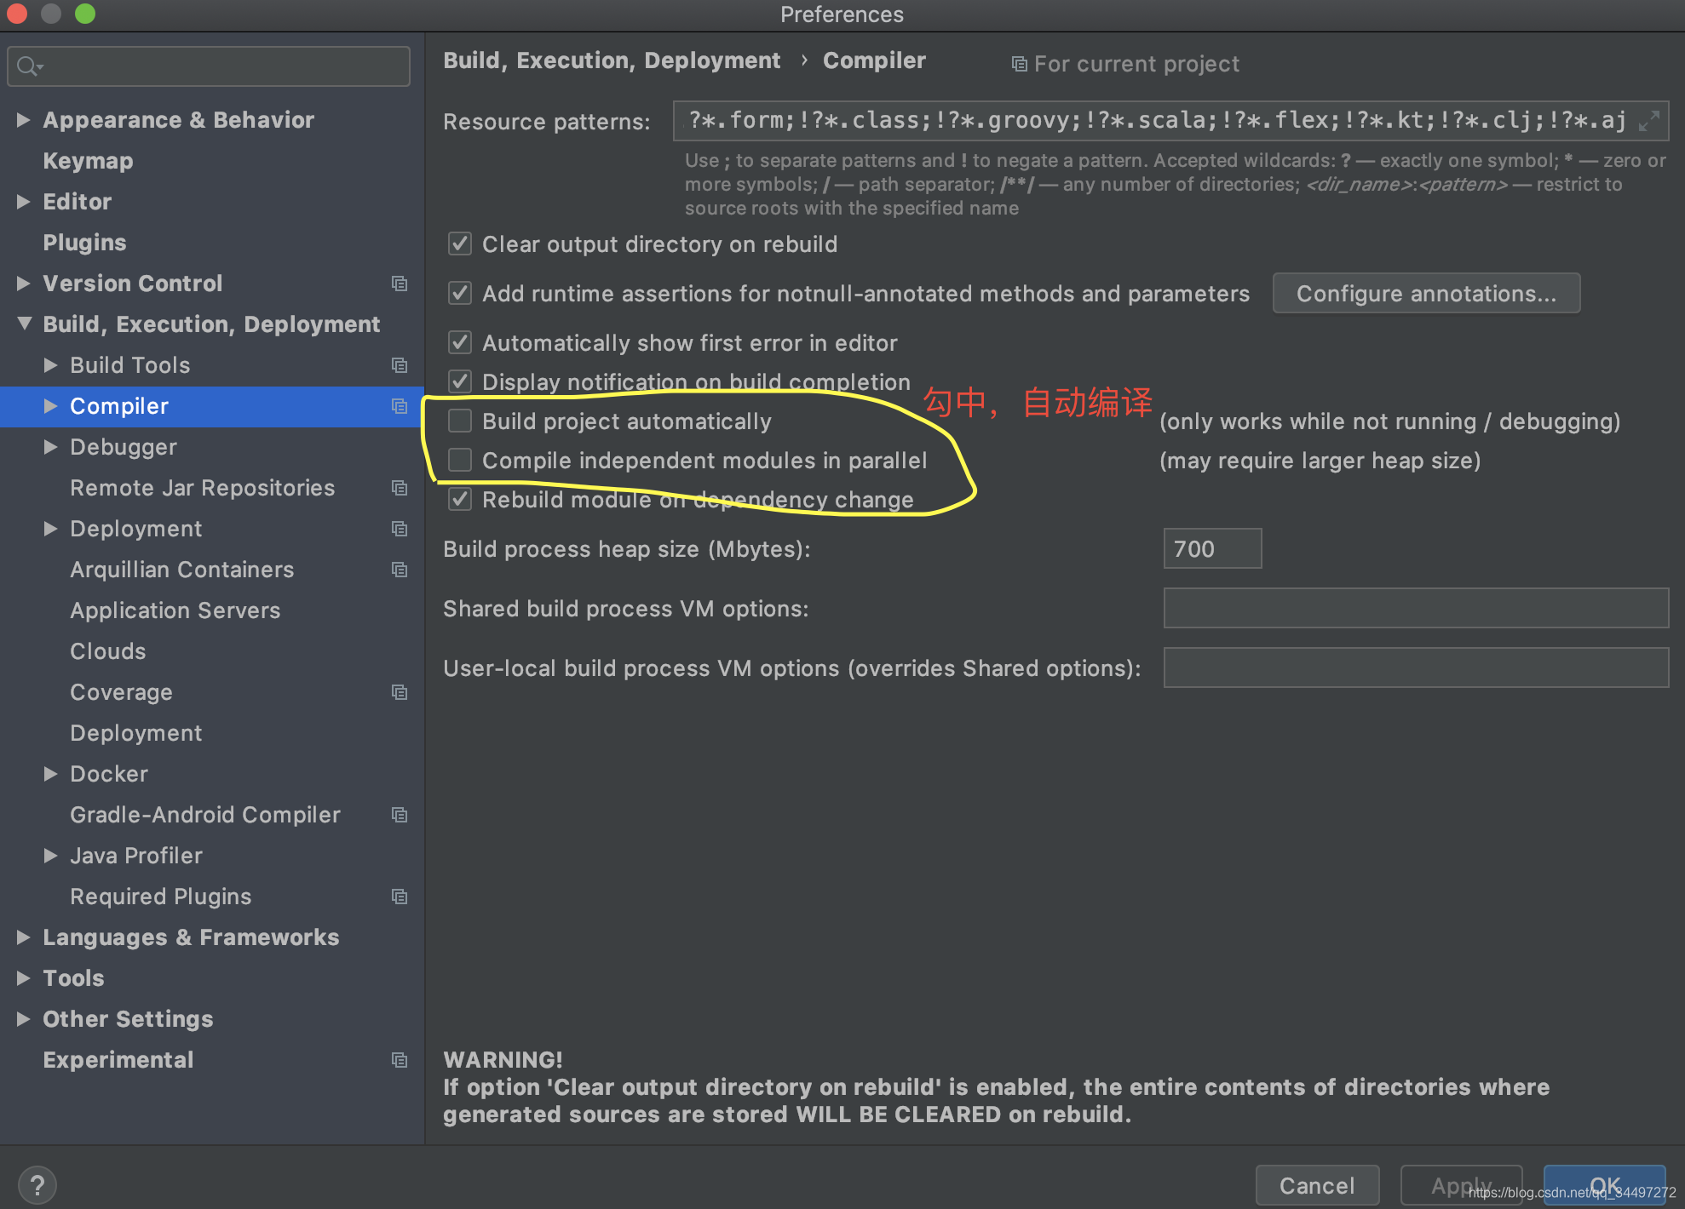The image size is (1685, 1209).
Task: Click project-level icon beside Coverage
Action: (x=399, y=692)
